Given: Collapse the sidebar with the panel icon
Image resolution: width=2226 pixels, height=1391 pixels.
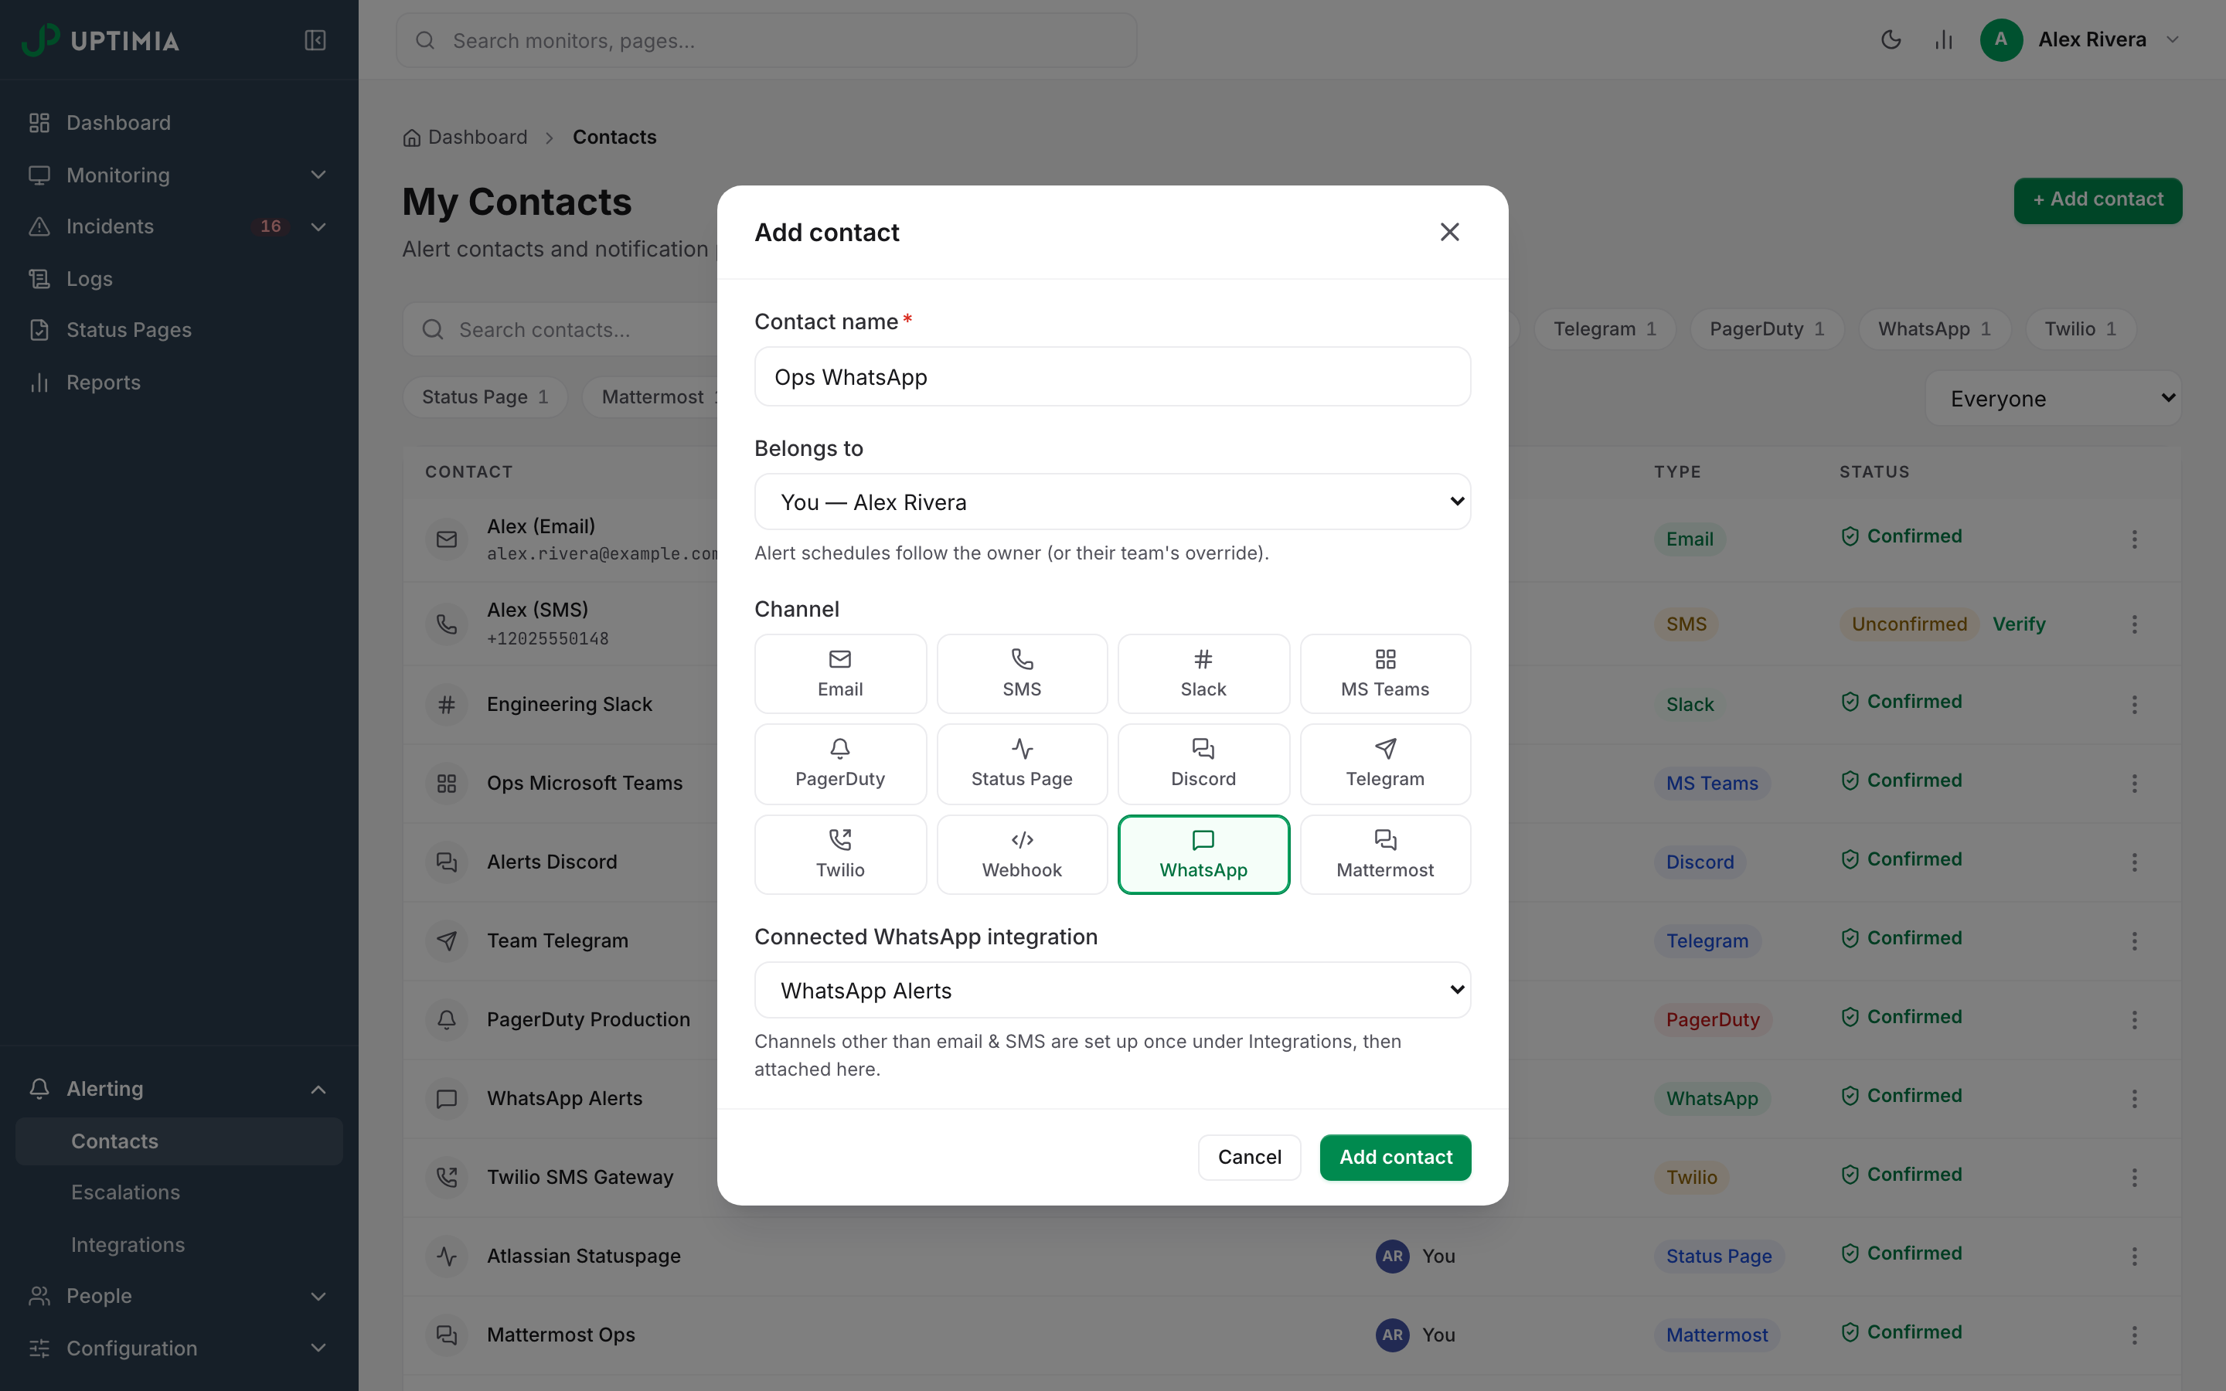Looking at the screenshot, I should pos(315,40).
